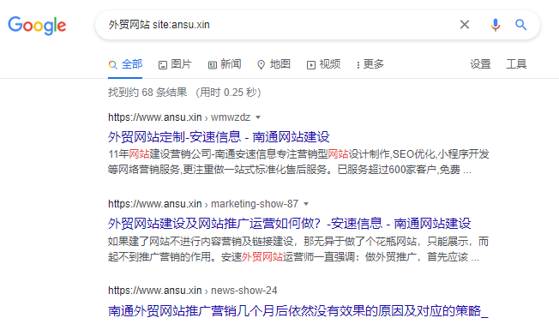The height and width of the screenshot is (324, 559).
Task: Click the URL https://www.ansu.xin › wmwzdz
Action: [x=179, y=117]
